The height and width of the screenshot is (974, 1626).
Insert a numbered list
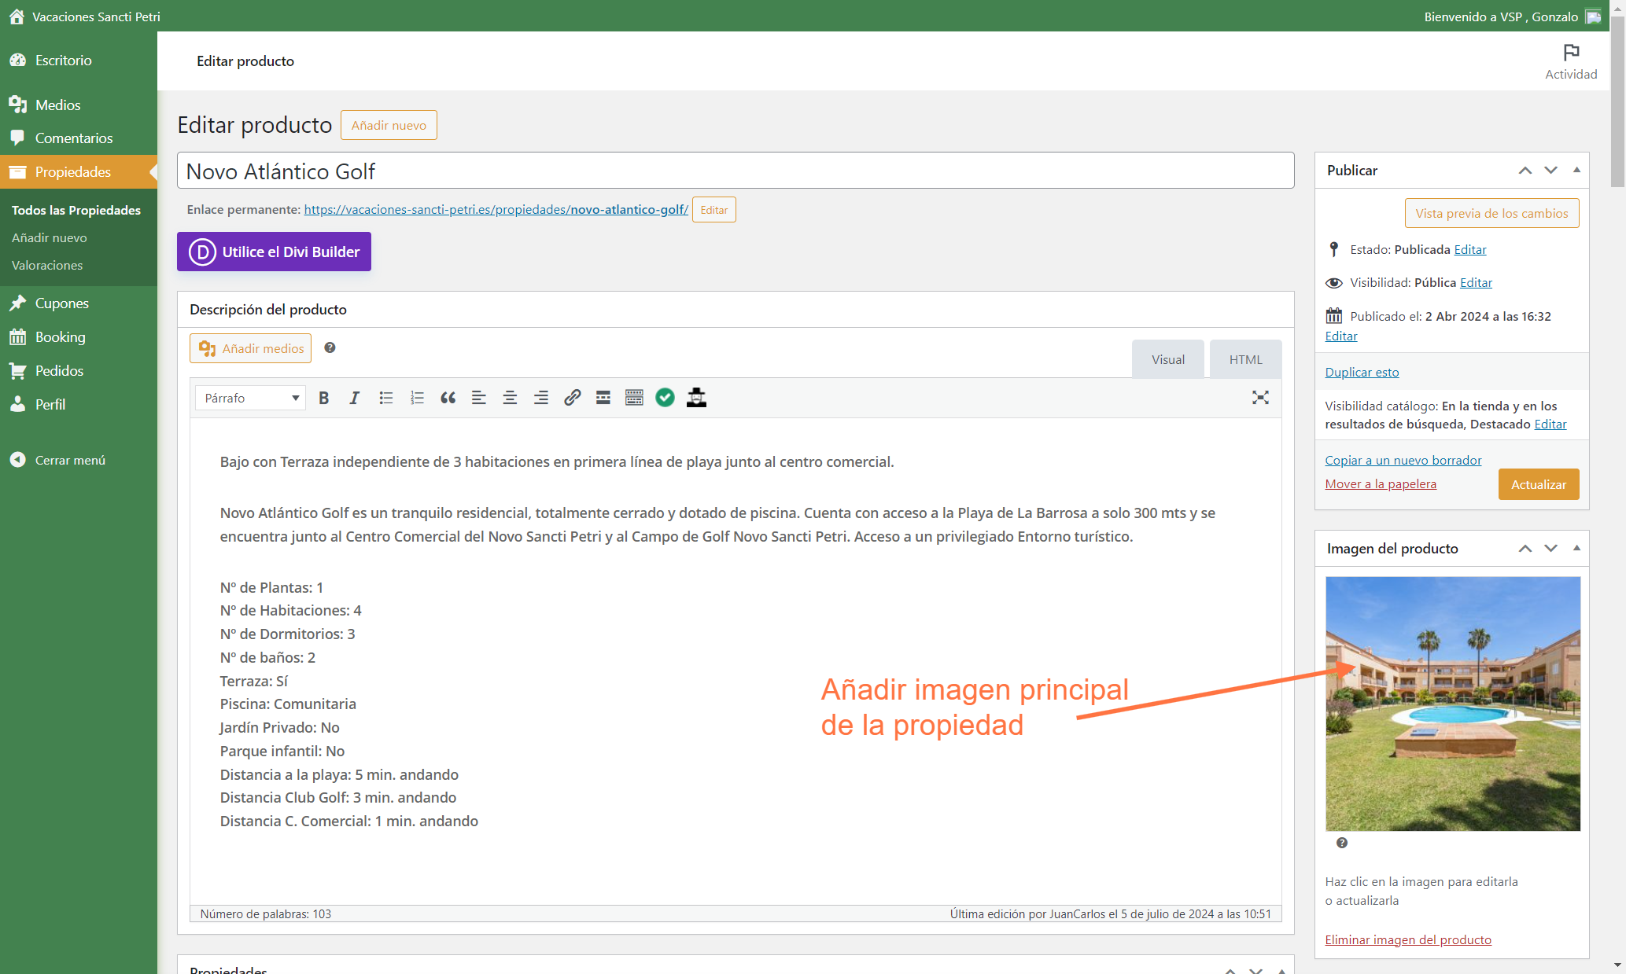click(x=417, y=398)
